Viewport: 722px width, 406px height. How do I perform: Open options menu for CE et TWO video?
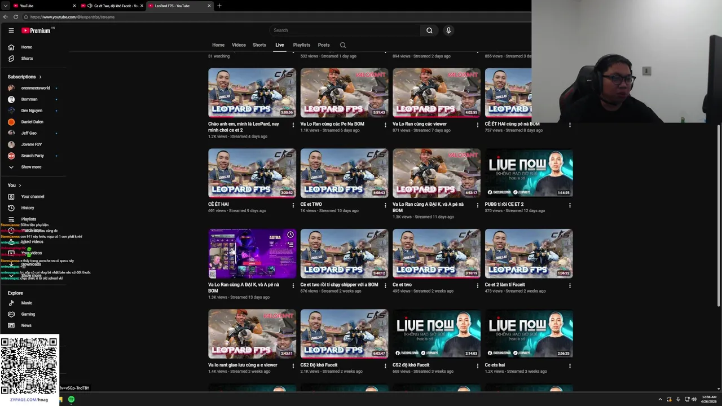(385, 205)
